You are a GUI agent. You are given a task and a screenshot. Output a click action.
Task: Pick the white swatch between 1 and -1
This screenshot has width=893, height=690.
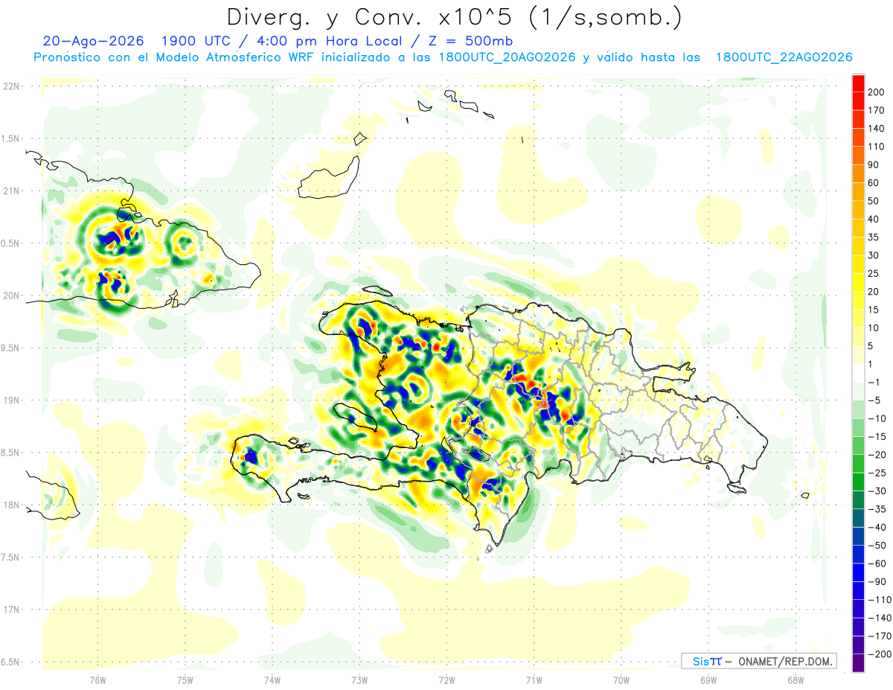point(858,373)
